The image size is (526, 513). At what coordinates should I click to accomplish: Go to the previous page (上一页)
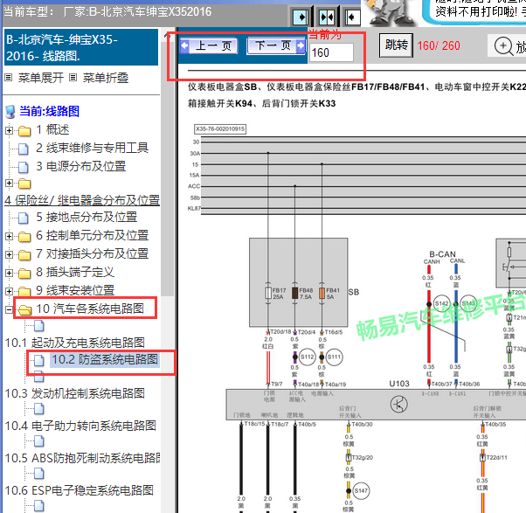tap(208, 45)
